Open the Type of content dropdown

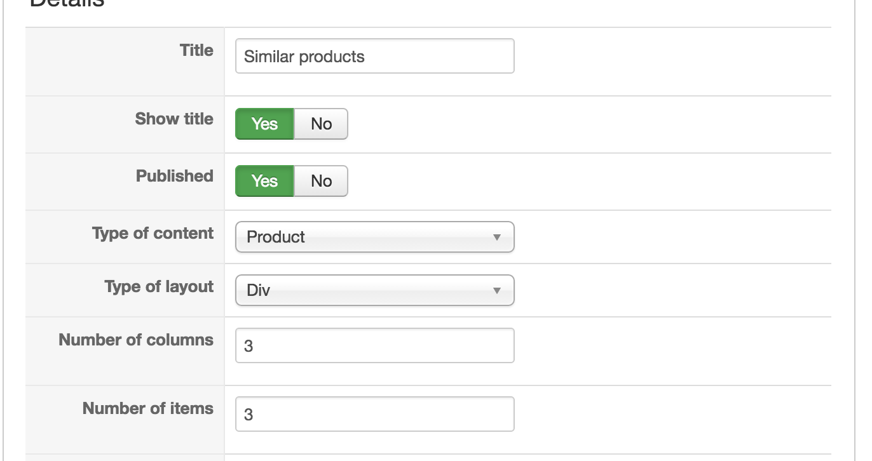pyautogui.click(x=374, y=237)
